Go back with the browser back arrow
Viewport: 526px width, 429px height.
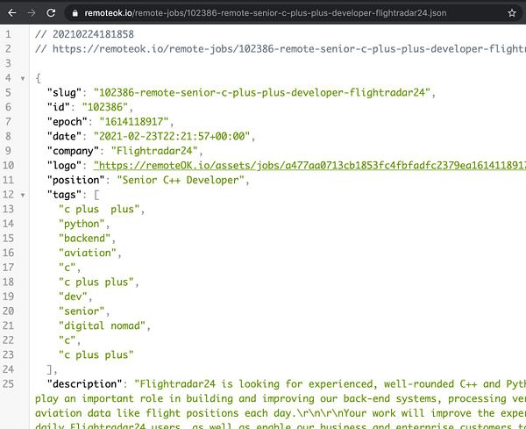[12, 13]
